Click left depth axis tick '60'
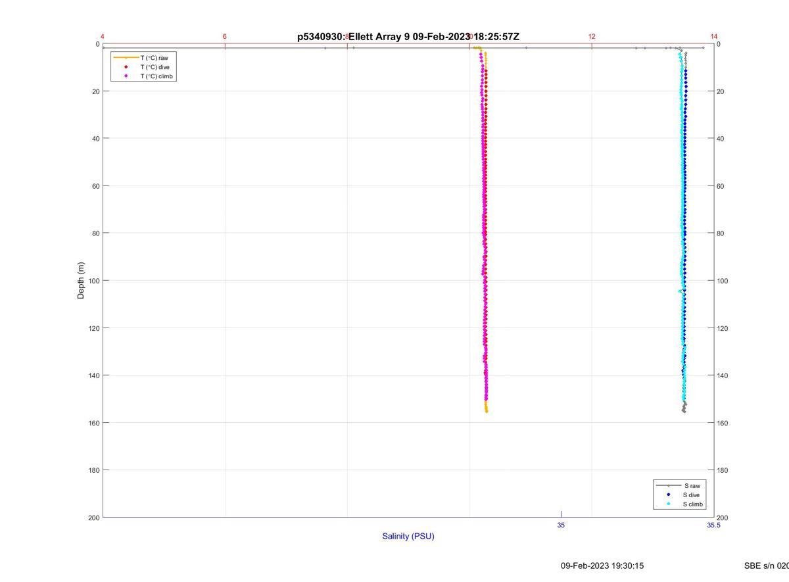Image resolution: width=789 pixels, height=582 pixels. (x=95, y=186)
